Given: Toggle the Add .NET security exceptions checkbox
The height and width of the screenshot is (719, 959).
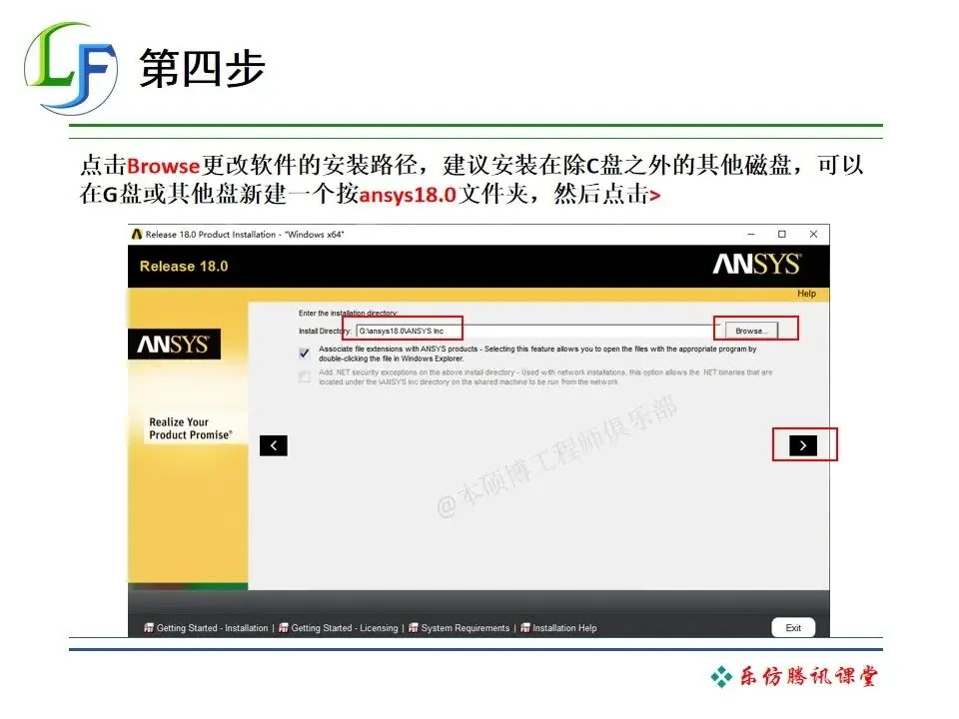Looking at the screenshot, I should (304, 376).
